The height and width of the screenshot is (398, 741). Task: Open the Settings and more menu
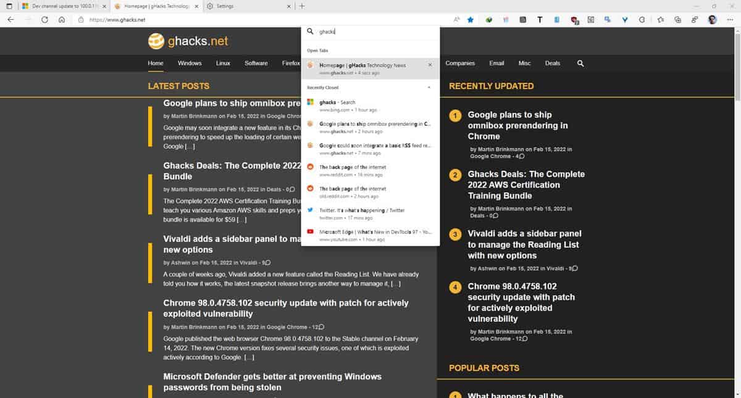729,19
